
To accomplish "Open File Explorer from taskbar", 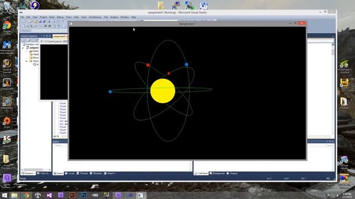I will 14,195.
